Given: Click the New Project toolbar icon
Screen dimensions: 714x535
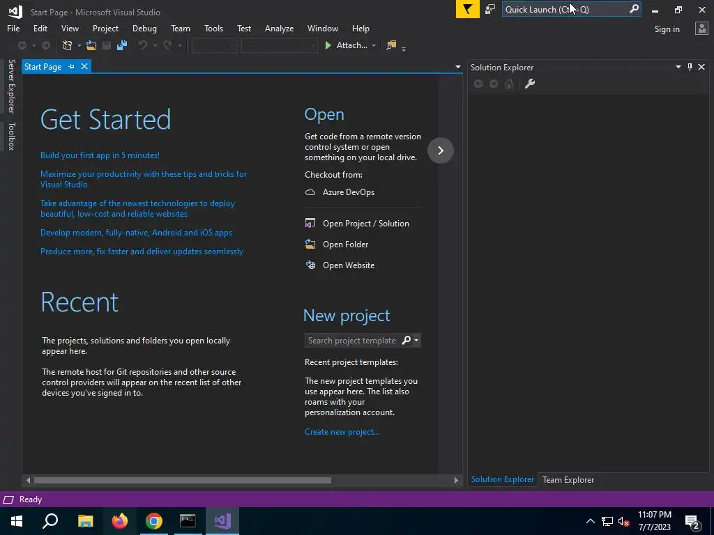Looking at the screenshot, I should [68, 45].
